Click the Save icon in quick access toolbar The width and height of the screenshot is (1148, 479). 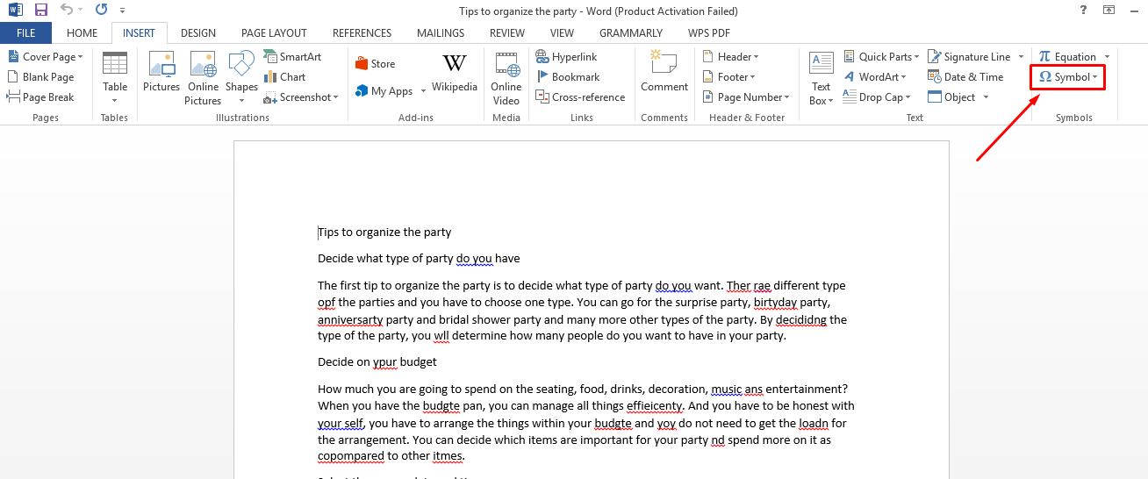click(40, 11)
